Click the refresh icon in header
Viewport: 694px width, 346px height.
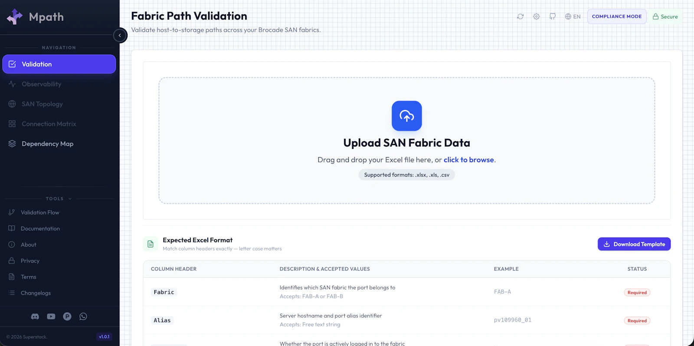520,16
